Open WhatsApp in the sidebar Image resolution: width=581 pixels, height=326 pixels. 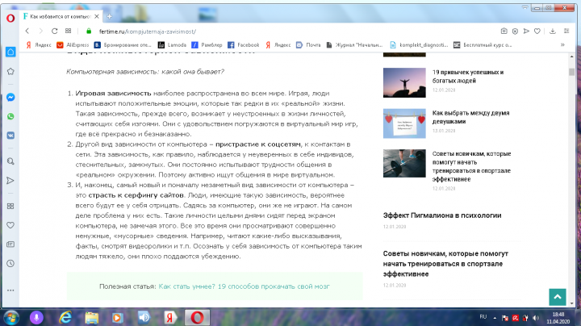[10, 116]
